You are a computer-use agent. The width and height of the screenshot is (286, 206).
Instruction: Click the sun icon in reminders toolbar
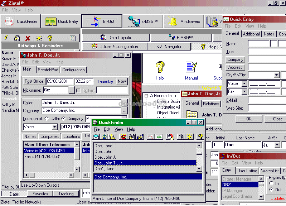[x=39, y=38]
